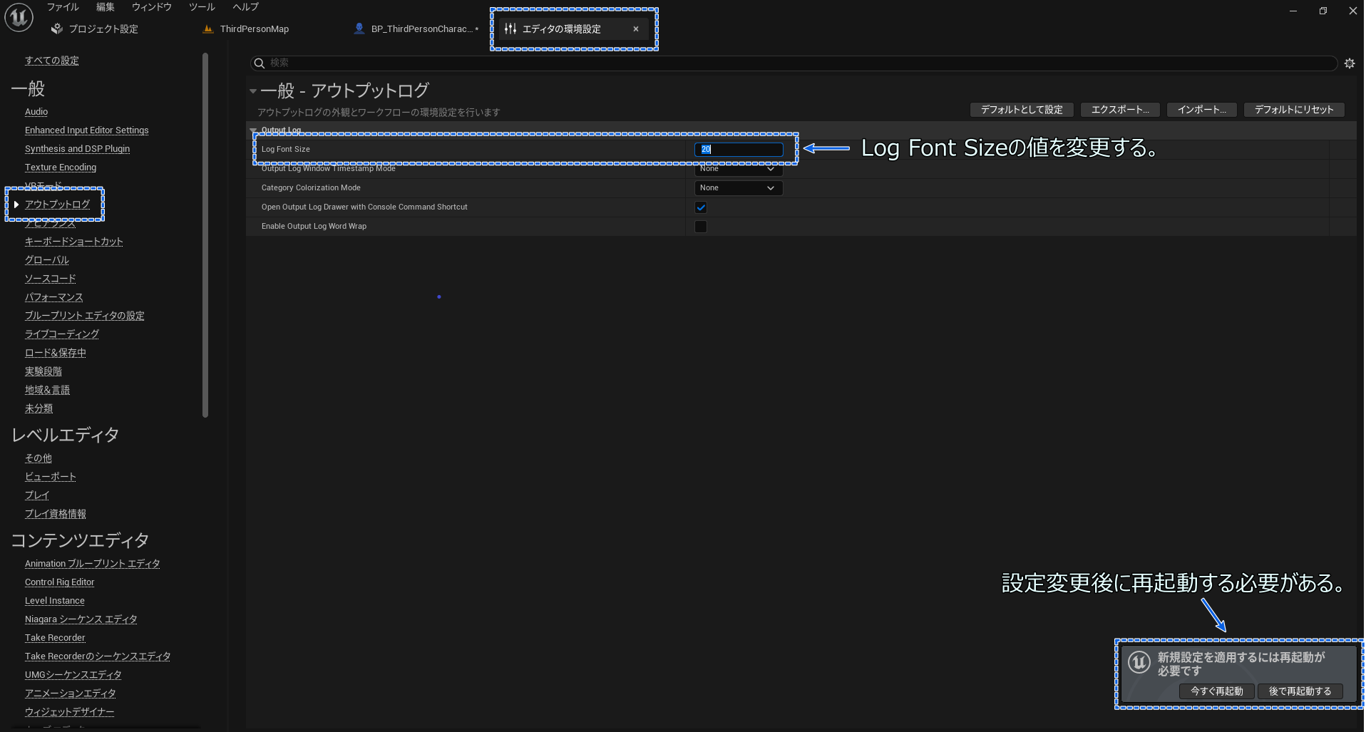Open the ウィンドウ menu
This screenshot has width=1366, height=732.
click(151, 7)
